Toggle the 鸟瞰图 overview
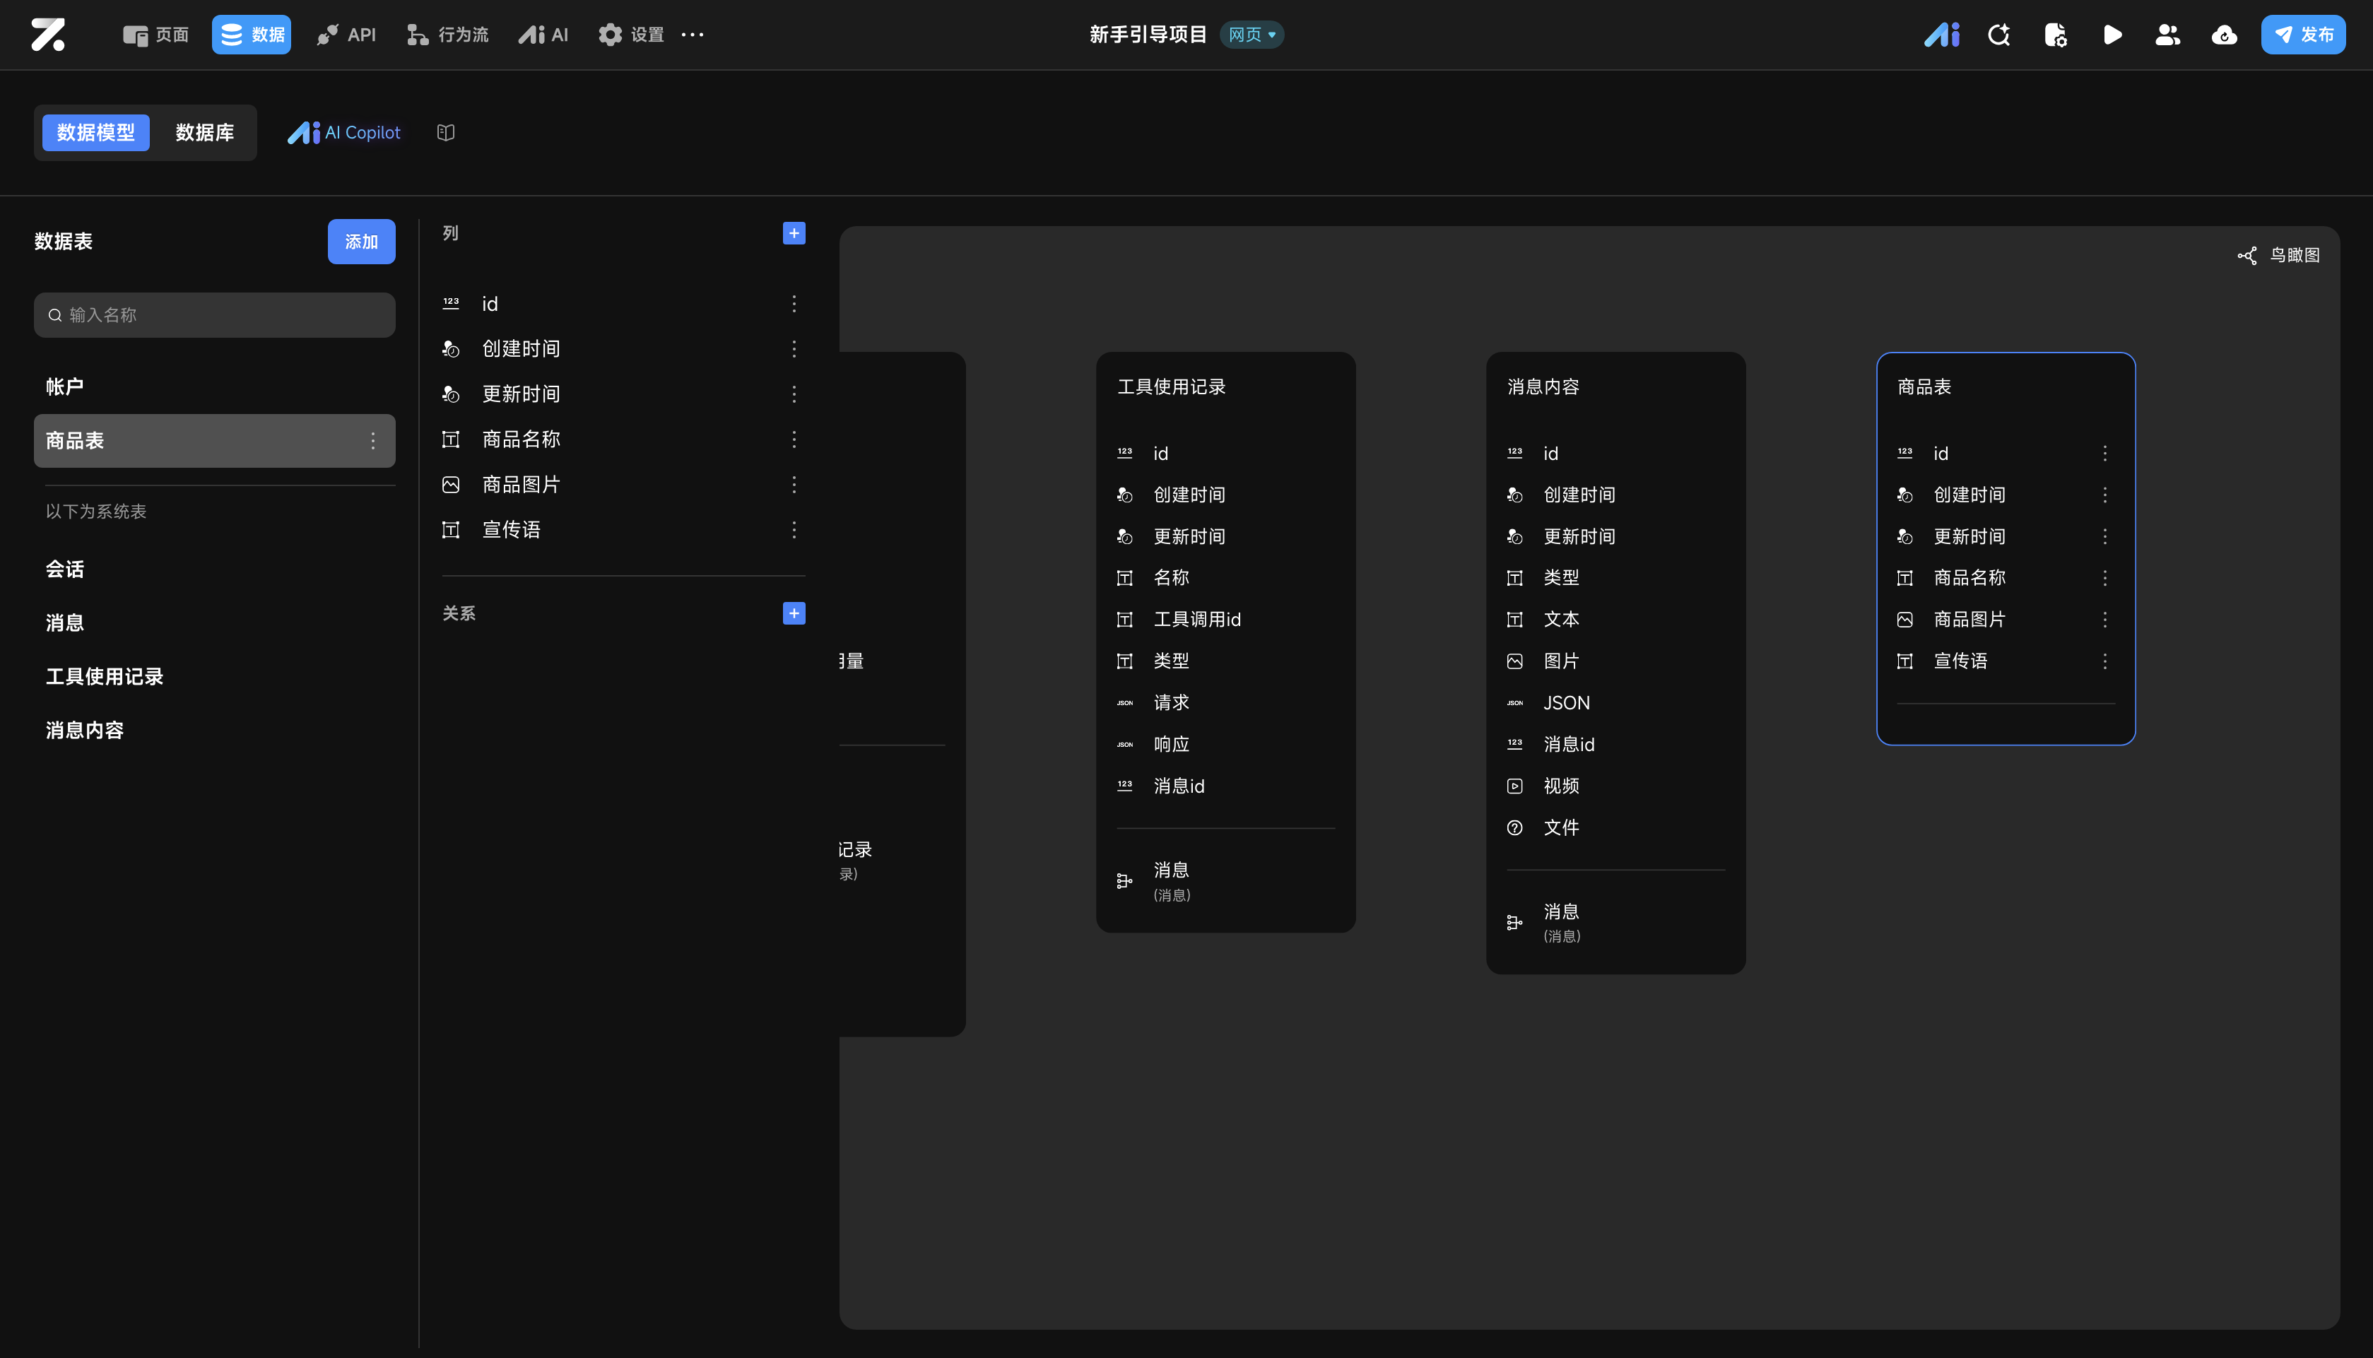2373x1358 pixels. [x=2279, y=256]
